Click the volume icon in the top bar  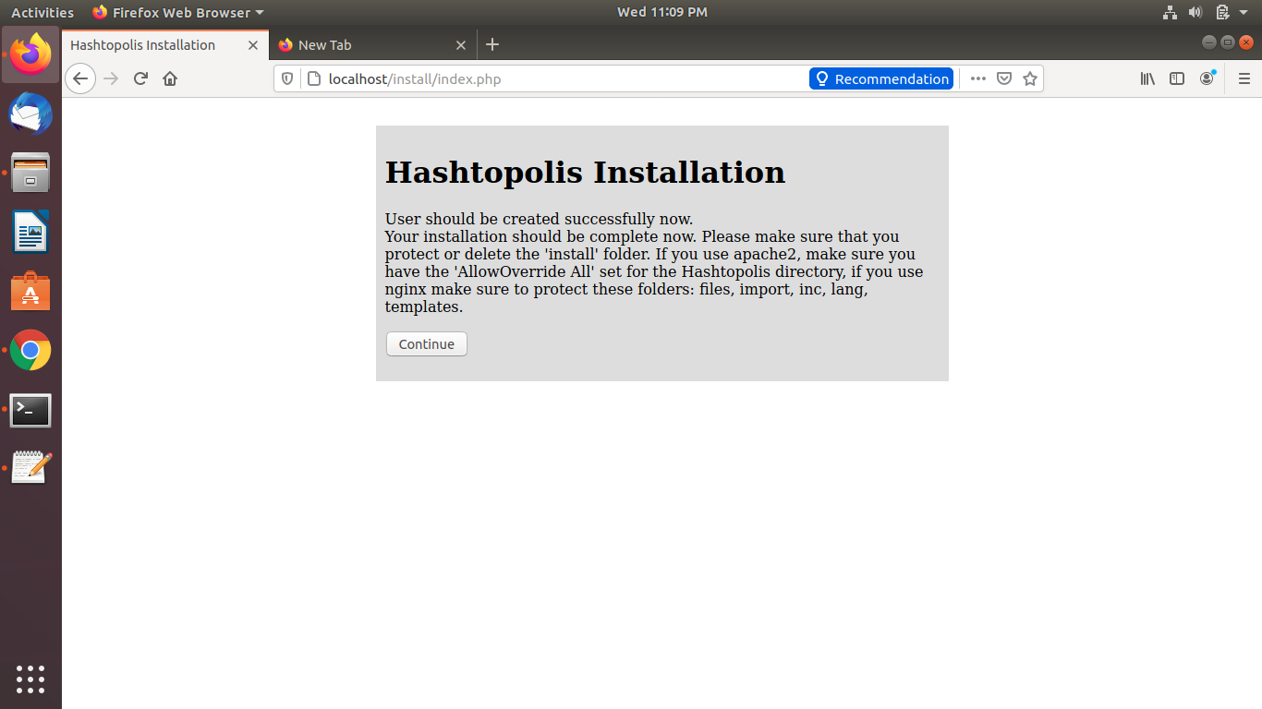[x=1195, y=12]
